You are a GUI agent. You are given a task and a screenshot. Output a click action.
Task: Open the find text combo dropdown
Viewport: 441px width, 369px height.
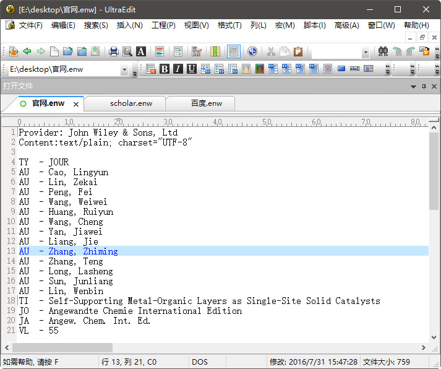tap(366, 52)
